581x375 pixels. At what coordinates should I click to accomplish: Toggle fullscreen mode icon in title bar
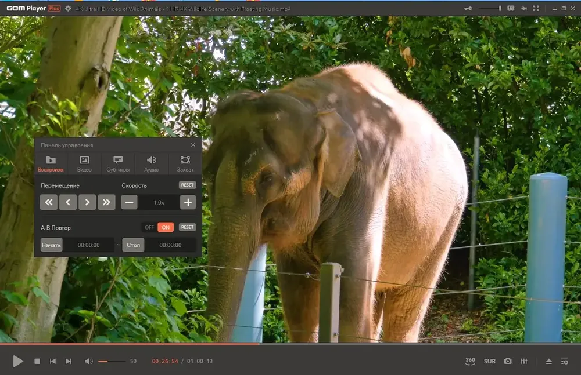[536, 8]
